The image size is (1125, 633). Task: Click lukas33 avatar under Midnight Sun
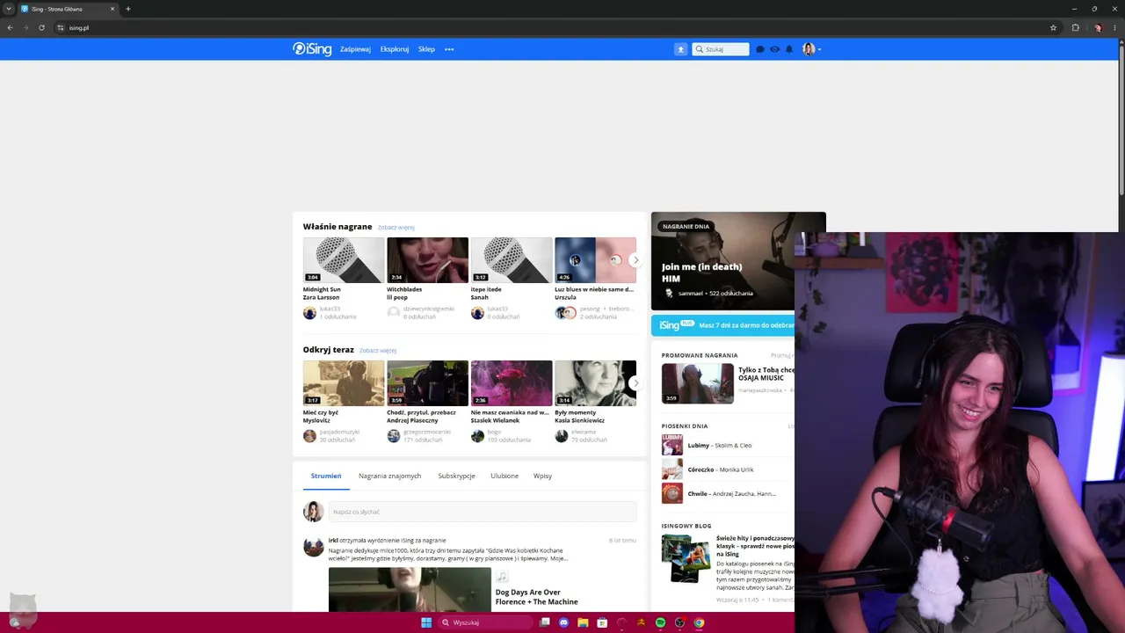click(x=309, y=313)
